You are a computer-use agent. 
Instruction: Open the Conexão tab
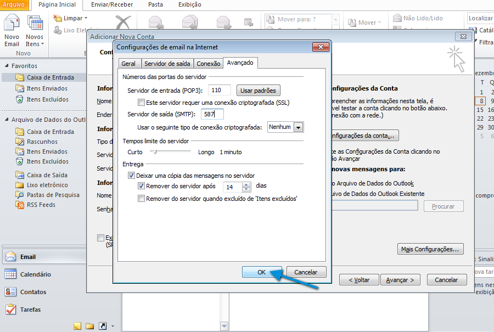[209, 64]
